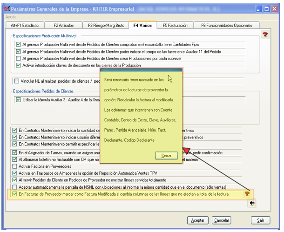Click the KRITER app icon in title bar

coord(7,8)
